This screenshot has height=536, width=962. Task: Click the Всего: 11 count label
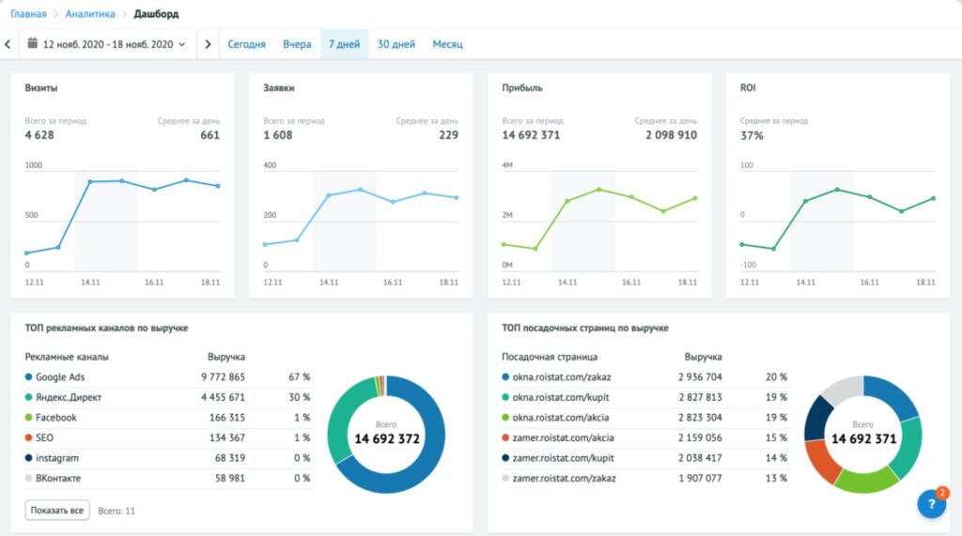click(116, 511)
